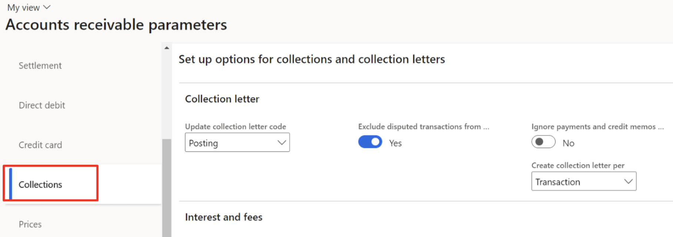The width and height of the screenshot is (673, 237).
Task: Click the Collections tab in sidebar
Action: tap(40, 185)
